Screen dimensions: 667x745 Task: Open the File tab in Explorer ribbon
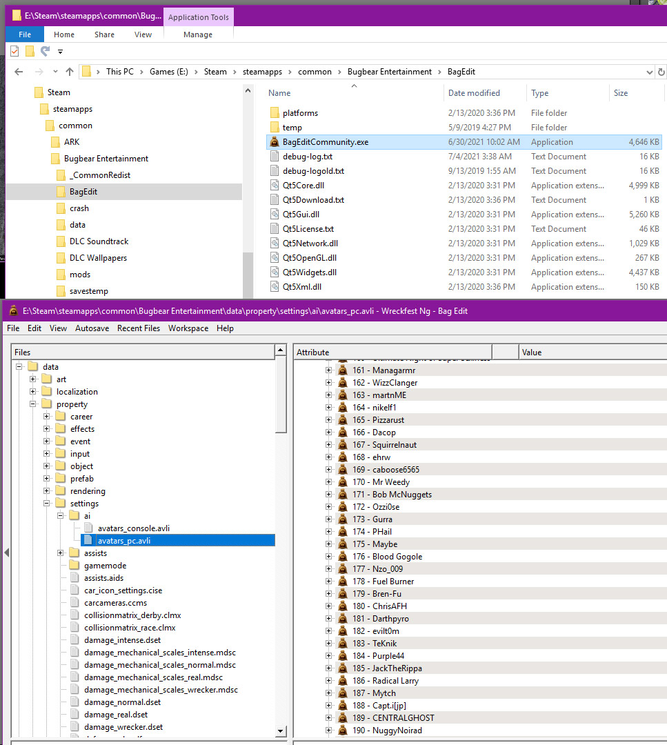(25, 34)
